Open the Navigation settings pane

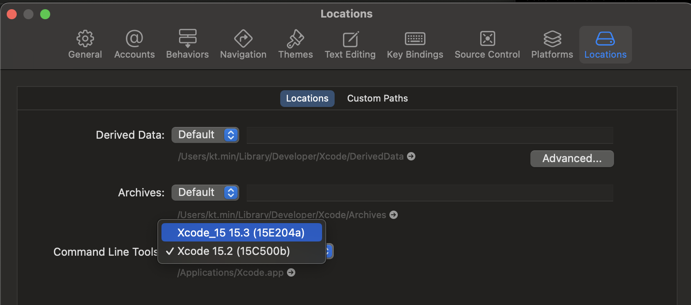(243, 45)
